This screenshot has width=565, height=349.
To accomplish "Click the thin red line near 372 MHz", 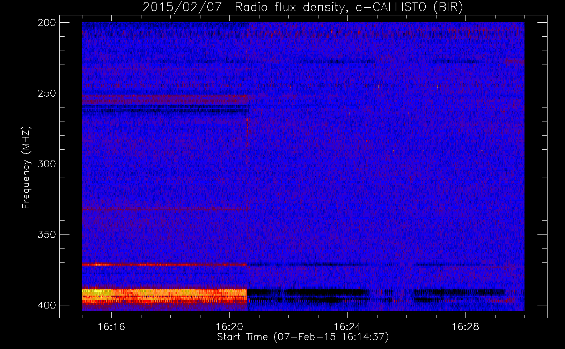I will pos(164,265).
